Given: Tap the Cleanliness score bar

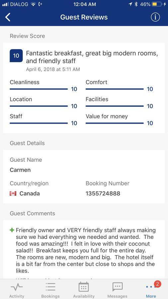Looking at the screenshot, I should click(39, 89).
